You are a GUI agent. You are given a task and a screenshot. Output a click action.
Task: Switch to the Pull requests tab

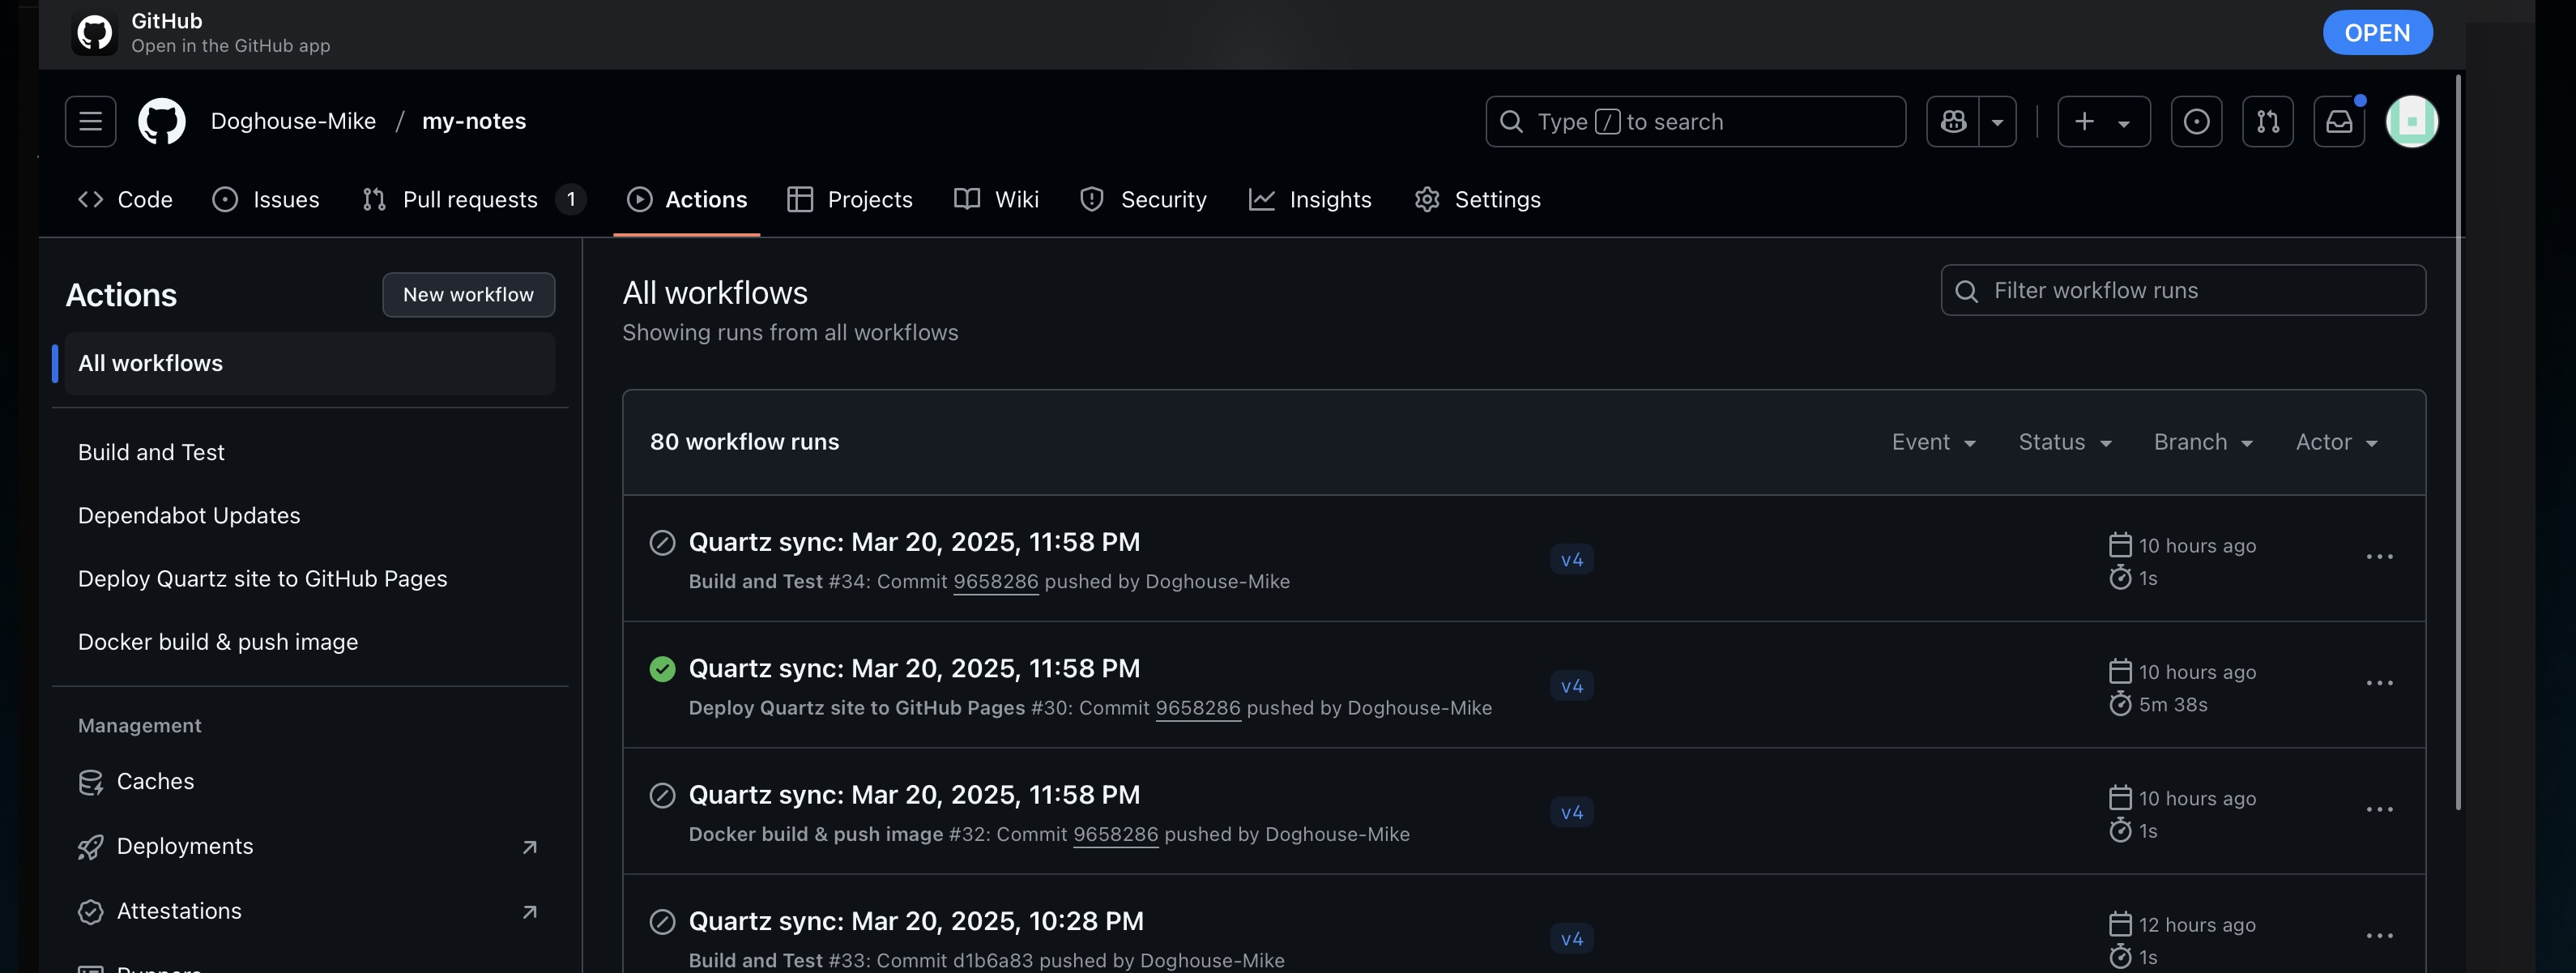coord(470,199)
